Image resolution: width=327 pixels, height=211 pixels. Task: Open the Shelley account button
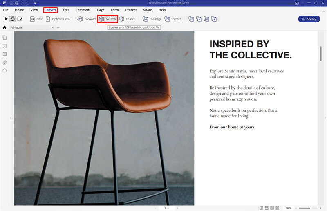pyautogui.click(x=309, y=19)
